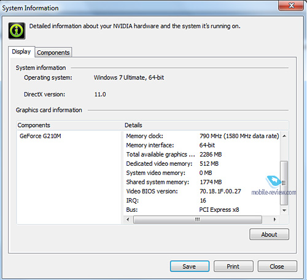This screenshot has height=280, width=307.
Task: Select the Total available graphics row
Action: (x=202, y=155)
